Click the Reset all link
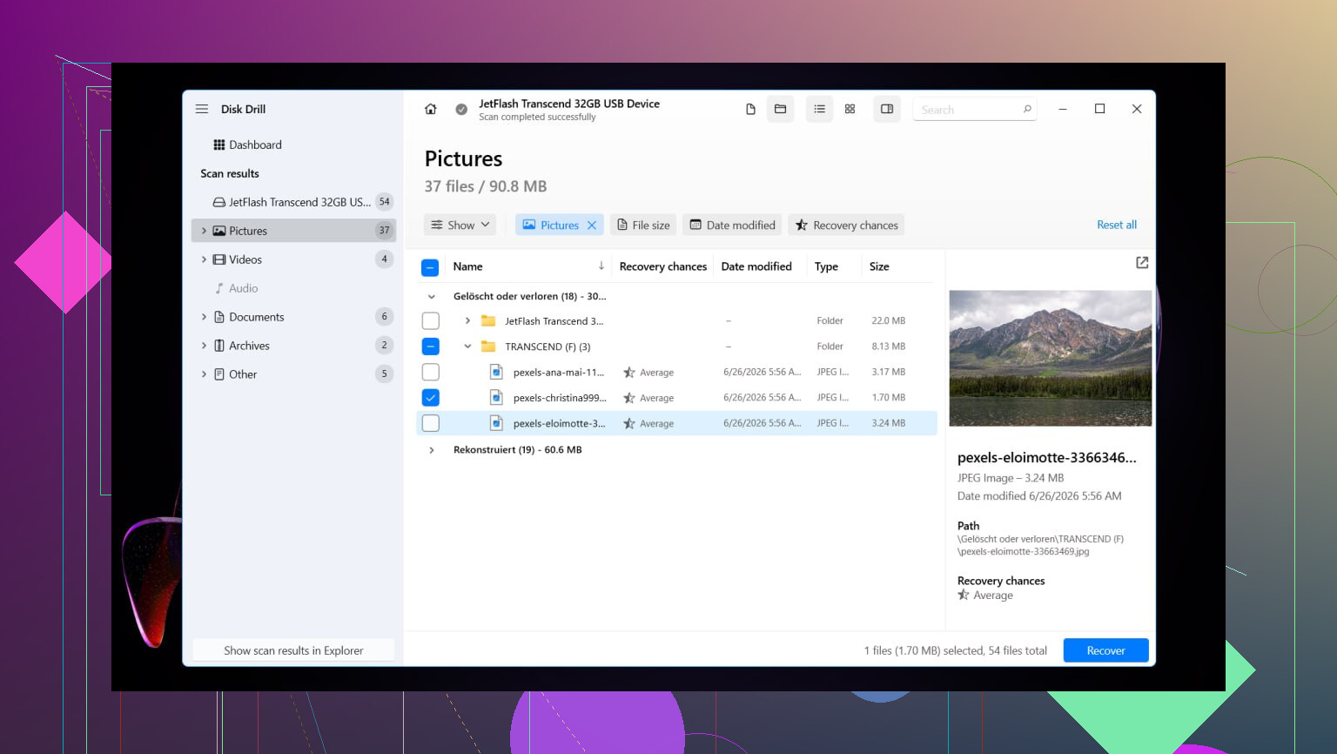 [x=1117, y=225]
